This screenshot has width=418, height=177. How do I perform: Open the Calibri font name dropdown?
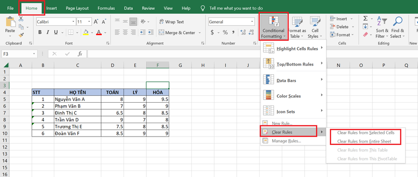pyautogui.click(x=73, y=21)
